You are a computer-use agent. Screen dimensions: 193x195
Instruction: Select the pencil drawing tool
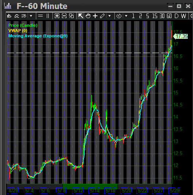(x=102, y=16)
